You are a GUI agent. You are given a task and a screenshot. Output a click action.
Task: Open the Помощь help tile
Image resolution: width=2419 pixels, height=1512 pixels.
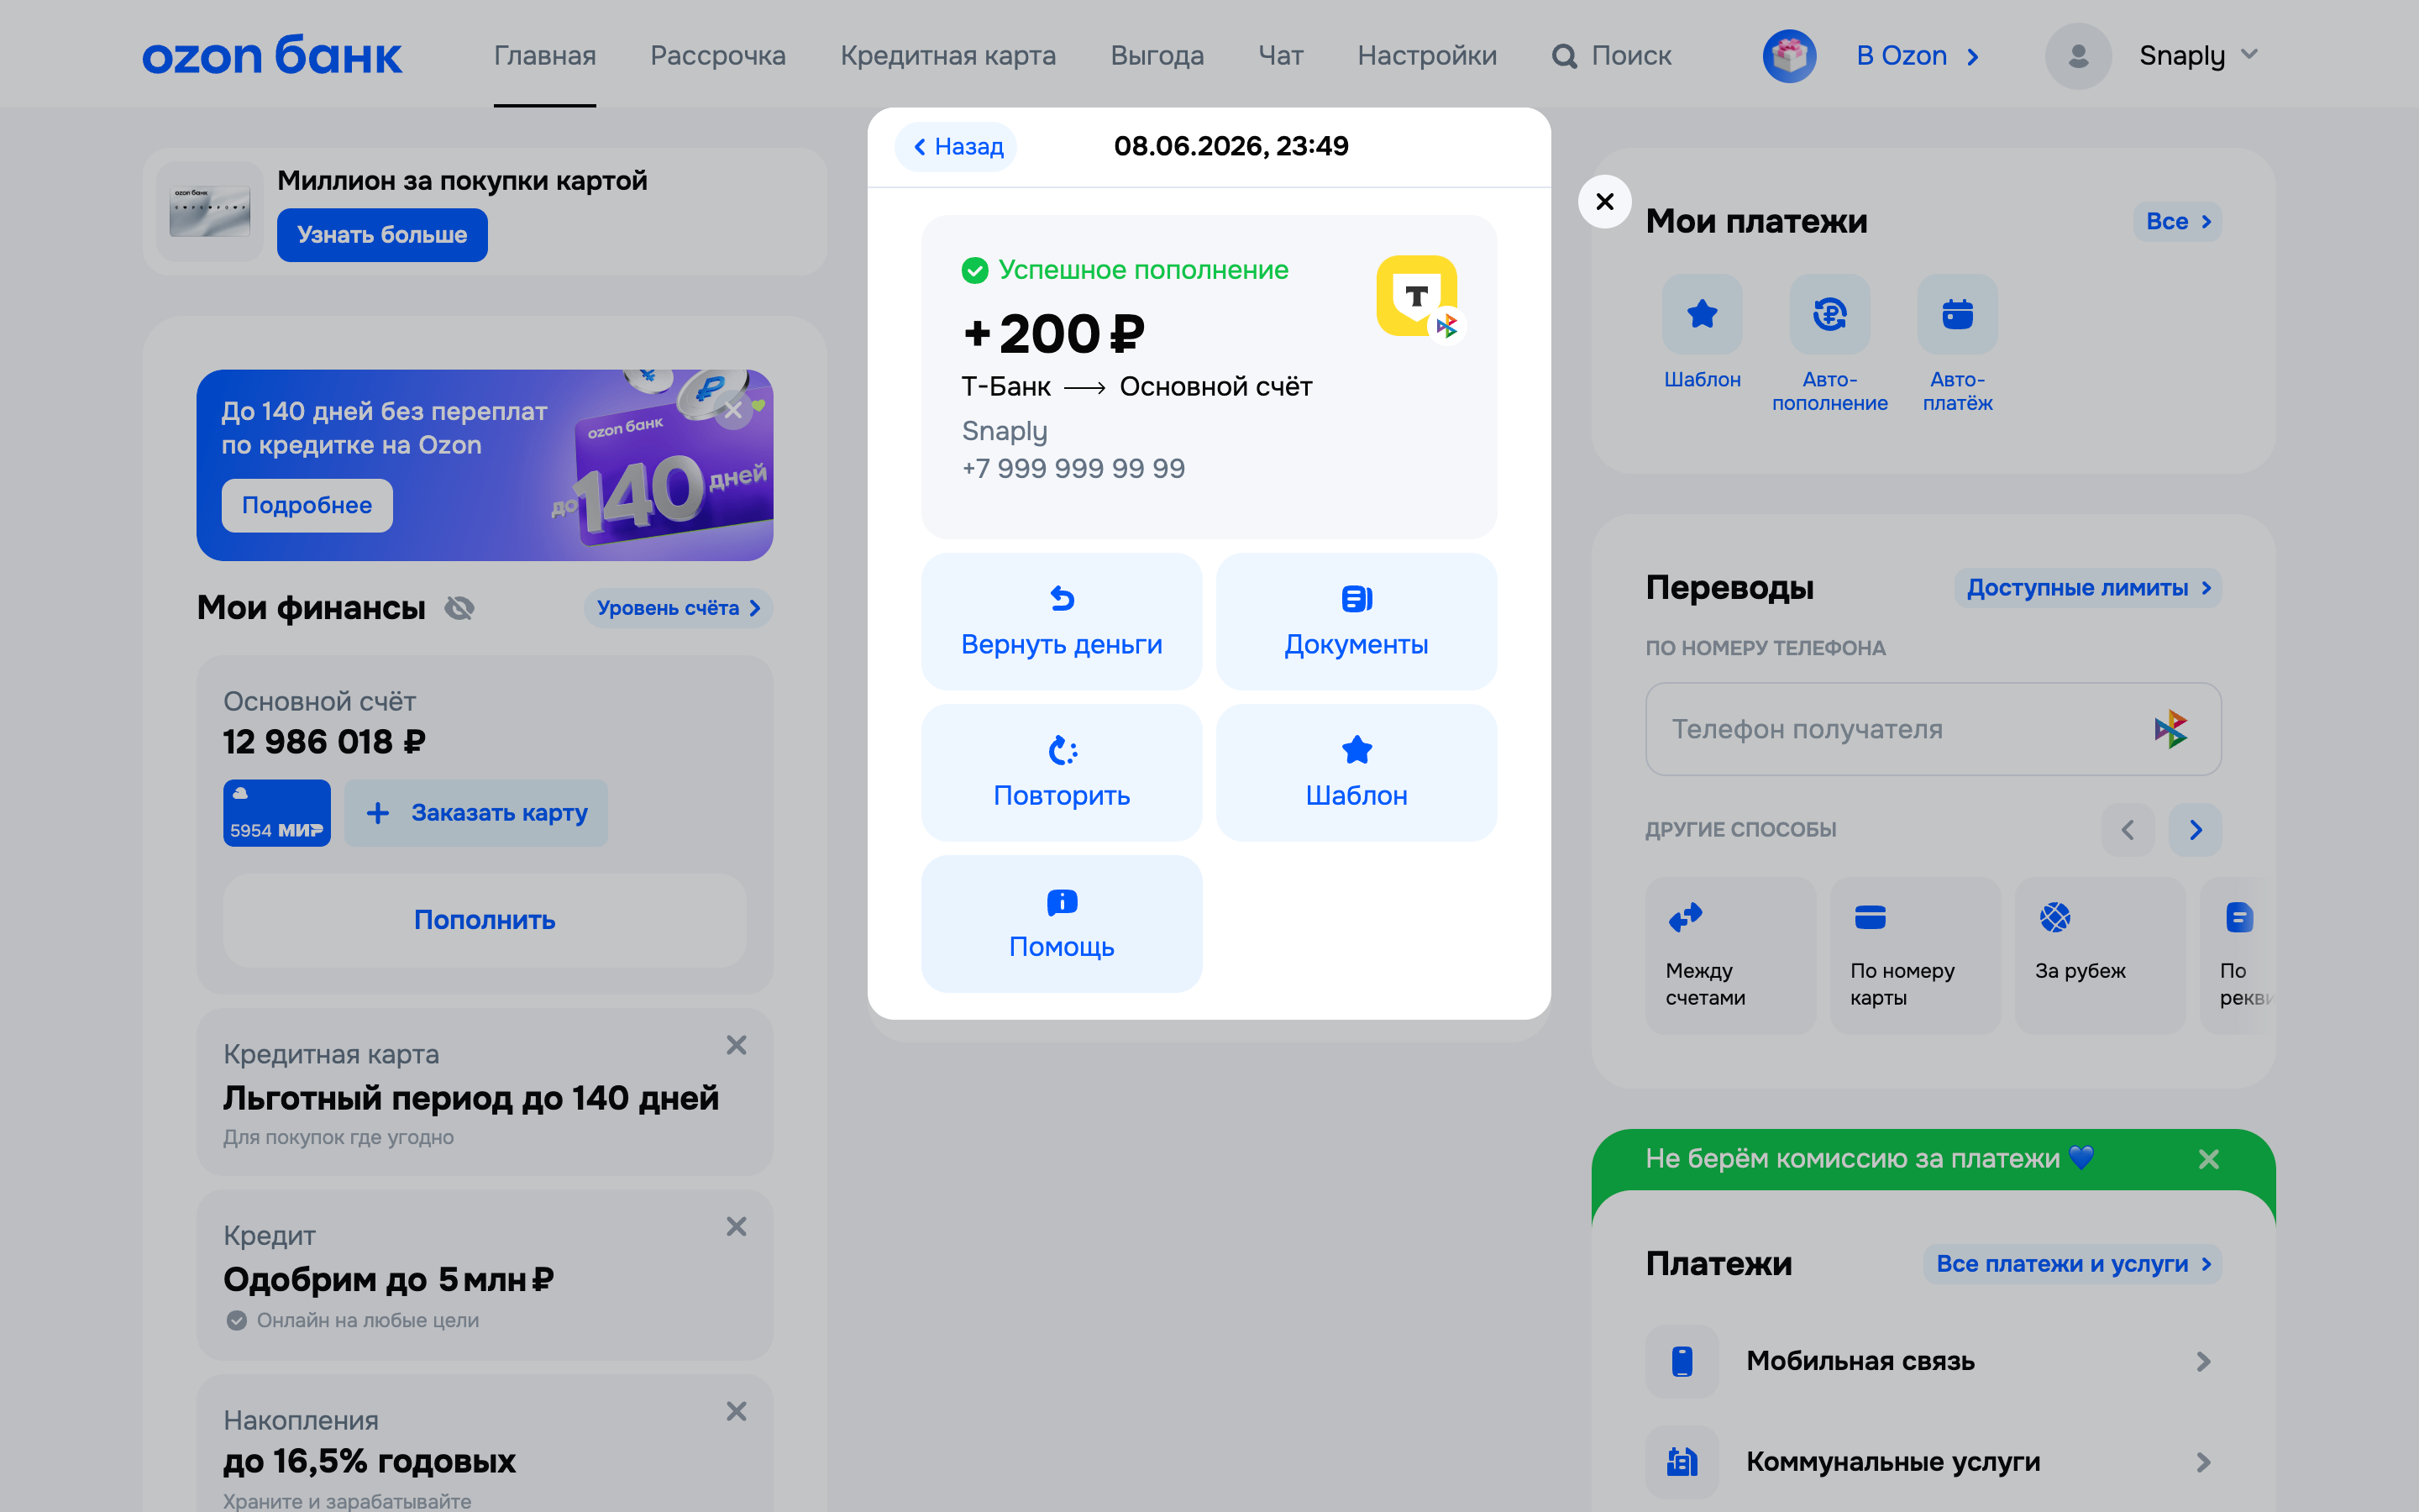click(x=1062, y=923)
